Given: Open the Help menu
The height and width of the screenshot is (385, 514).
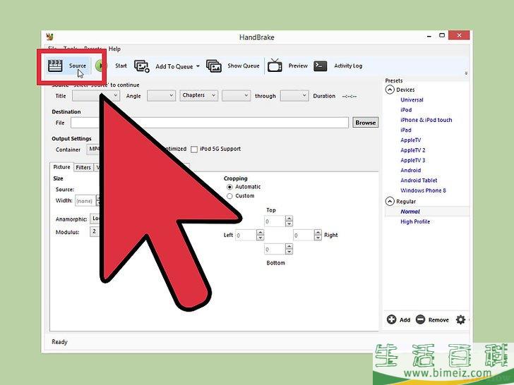Looking at the screenshot, I should coord(114,49).
